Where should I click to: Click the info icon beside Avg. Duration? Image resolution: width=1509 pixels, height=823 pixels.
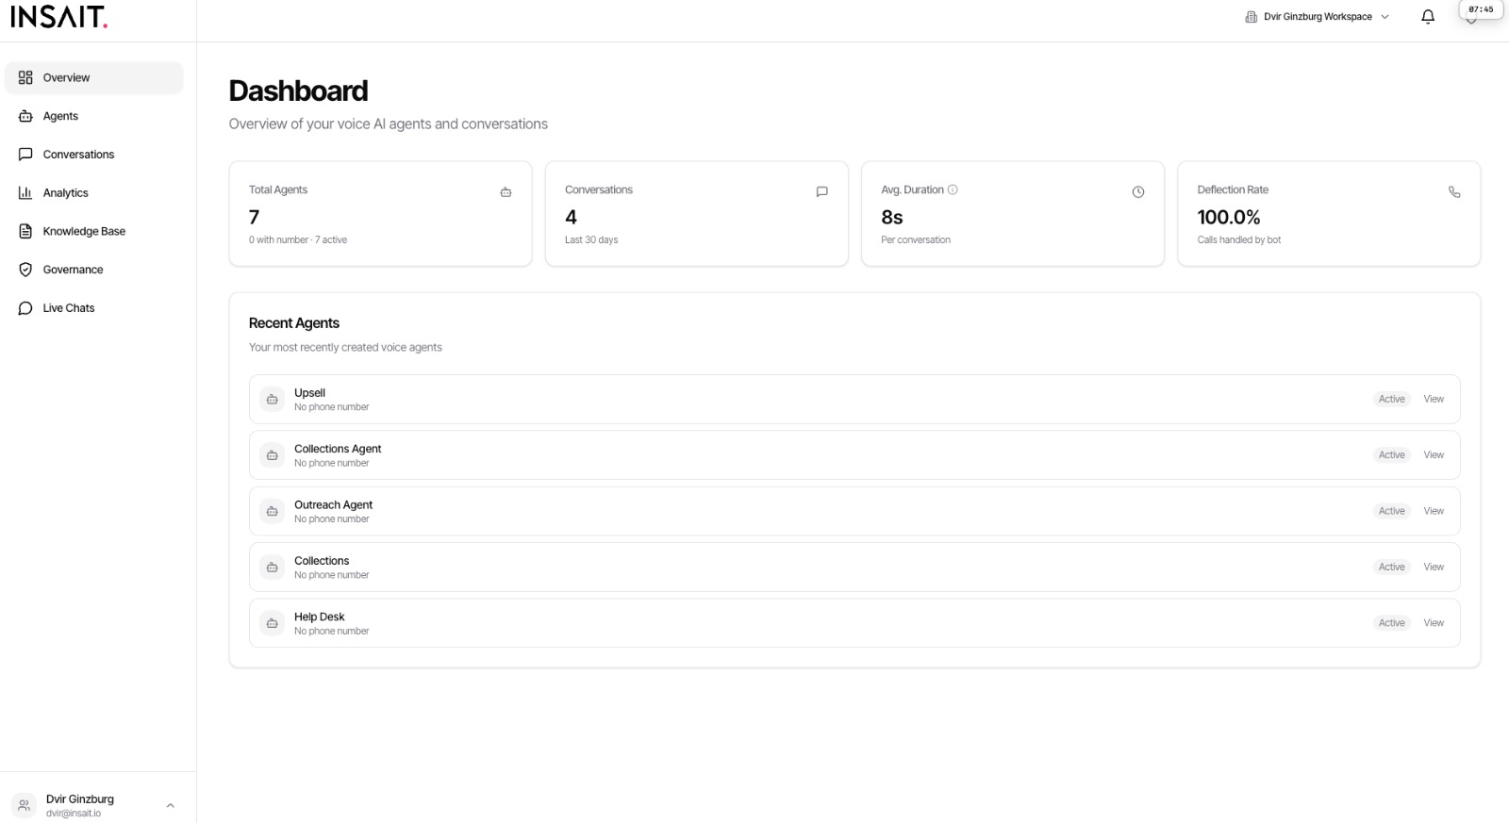pos(953,189)
